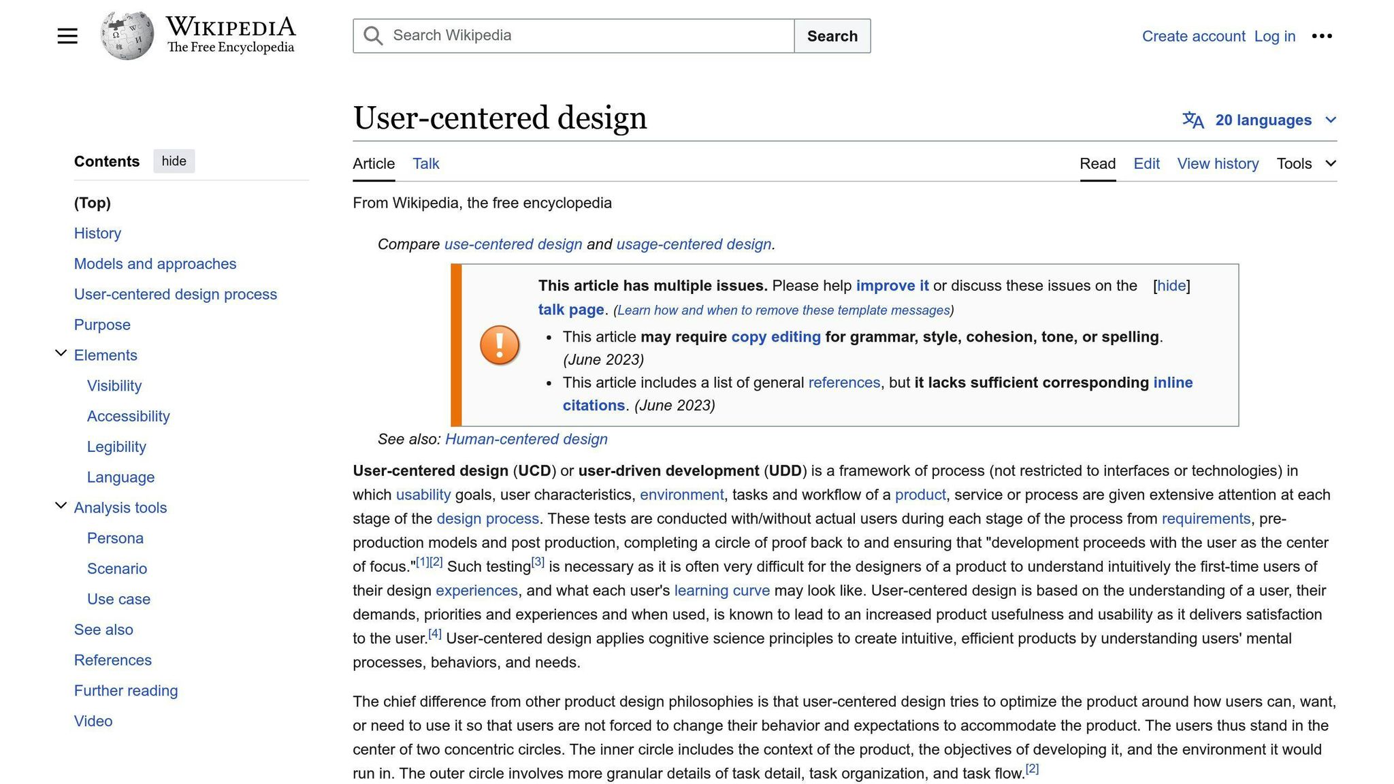Screen dimensions: 1394x784
Task: Click Create account link
Action: [1193, 36]
